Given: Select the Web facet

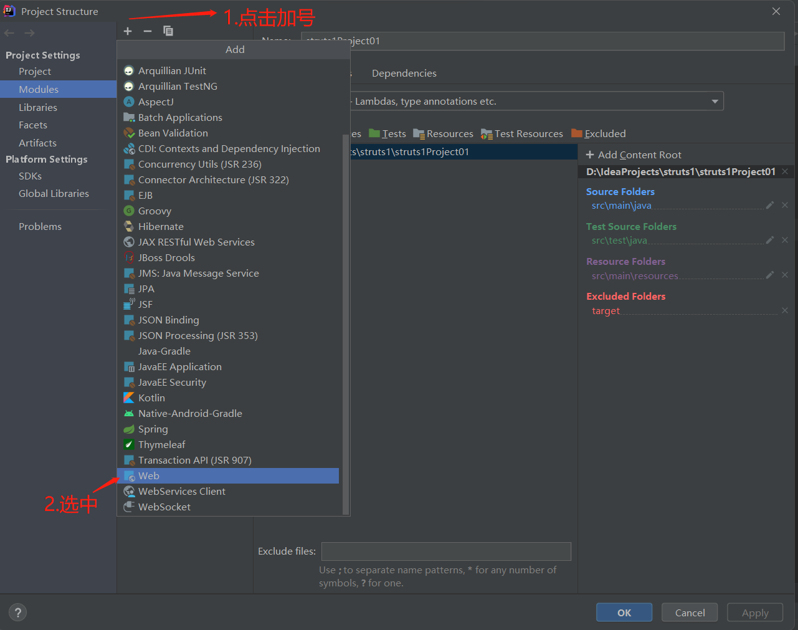Looking at the screenshot, I should [x=228, y=476].
